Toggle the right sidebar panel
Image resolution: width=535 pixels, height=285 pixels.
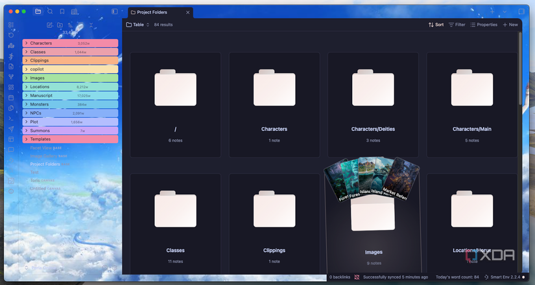coord(521,12)
